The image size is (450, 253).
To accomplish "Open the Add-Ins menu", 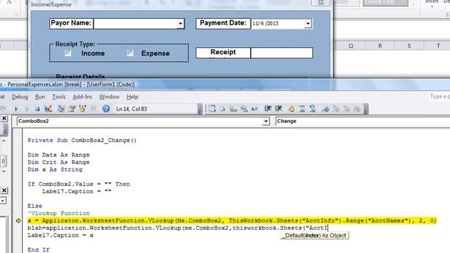I will point(82,97).
